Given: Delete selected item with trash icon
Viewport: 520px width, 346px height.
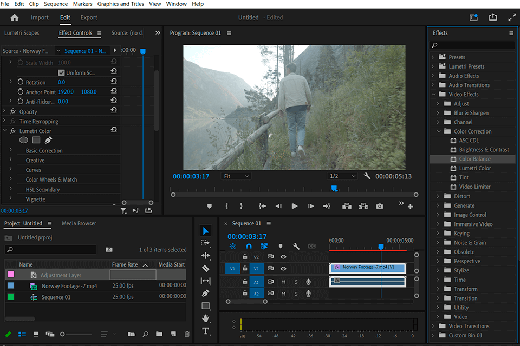Looking at the screenshot, I should point(187,334).
